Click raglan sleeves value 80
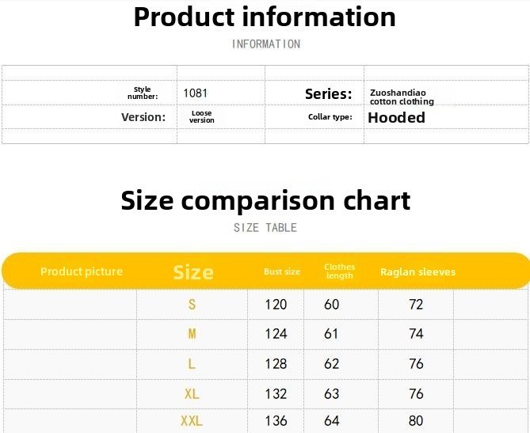 [x=416, y=421]
